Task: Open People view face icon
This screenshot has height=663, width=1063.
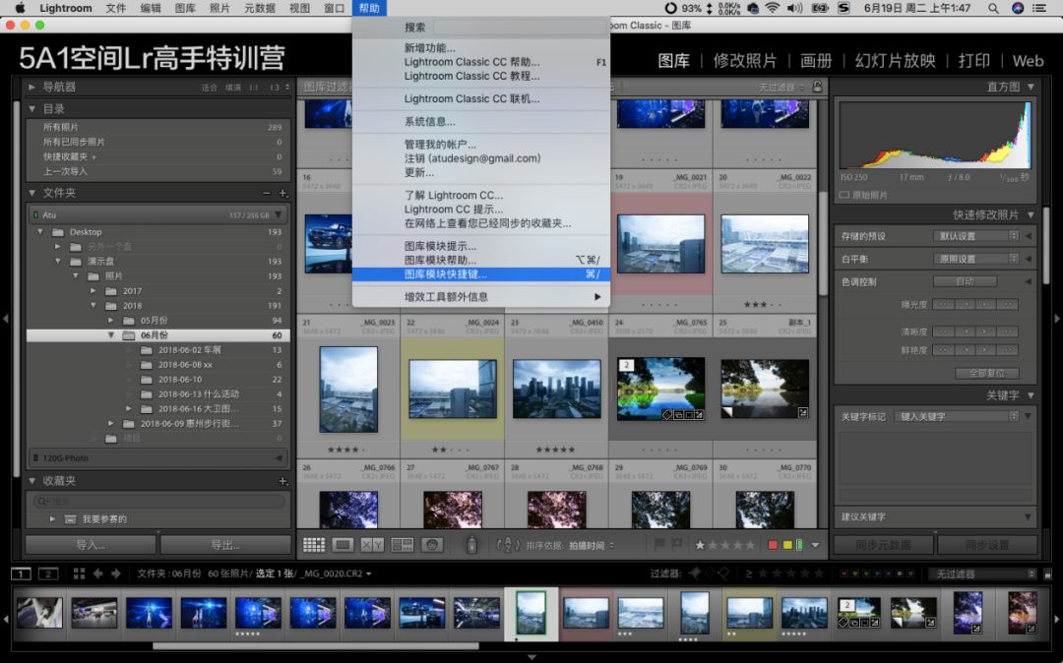Action: pyautogui.click(x=432, y=545)
